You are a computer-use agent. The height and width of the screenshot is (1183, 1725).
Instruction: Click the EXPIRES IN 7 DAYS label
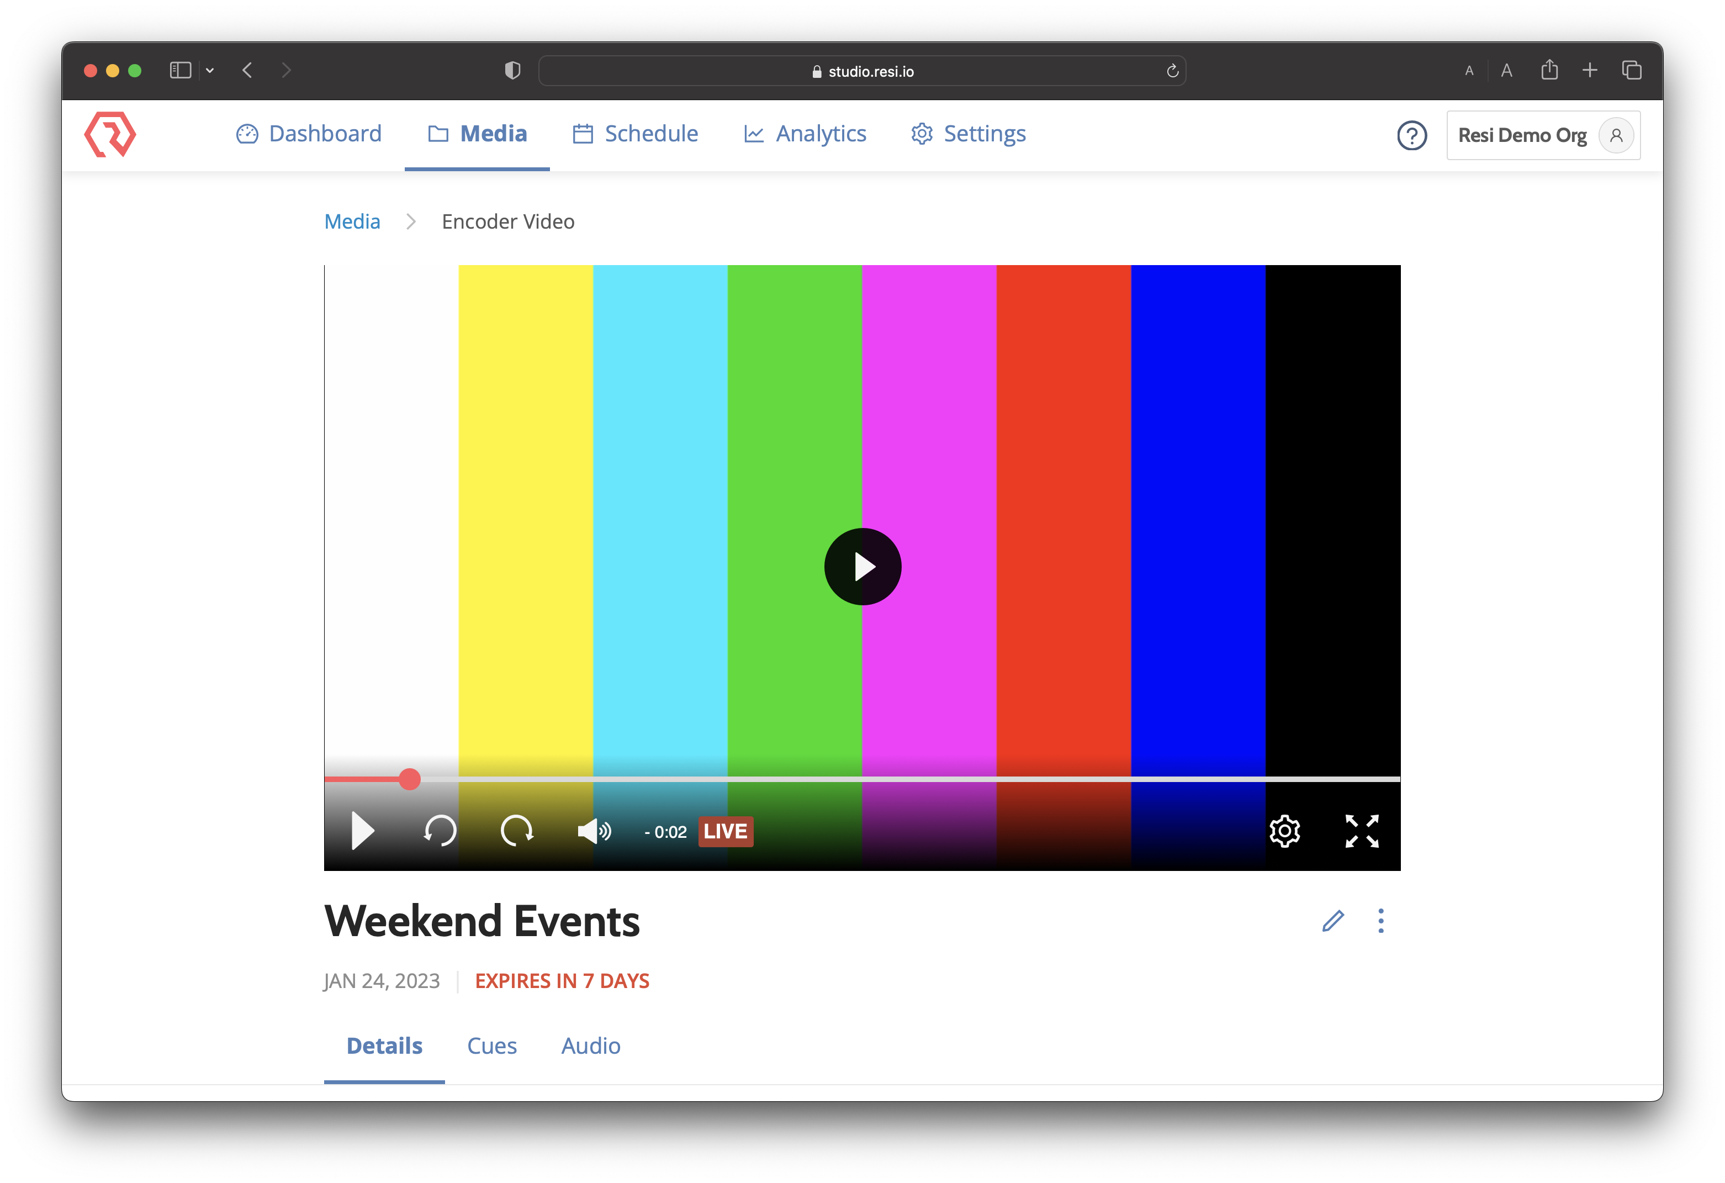[562, 981]
